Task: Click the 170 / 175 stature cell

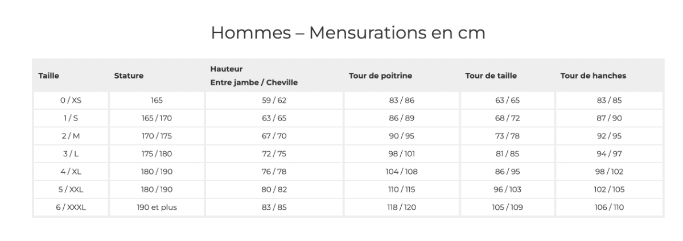Action: tap(157, 136)
